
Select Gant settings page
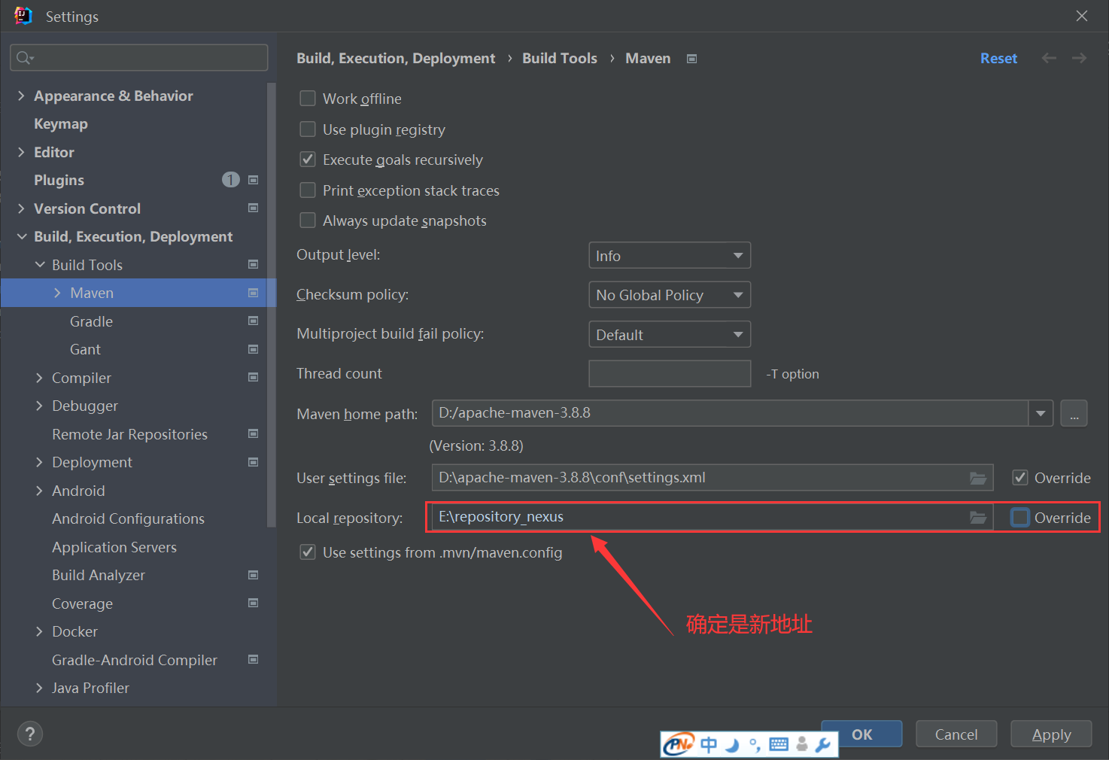pos(85,349)
